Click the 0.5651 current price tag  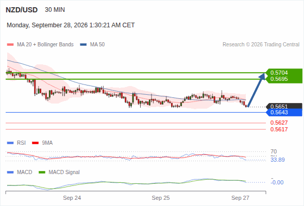284,106
